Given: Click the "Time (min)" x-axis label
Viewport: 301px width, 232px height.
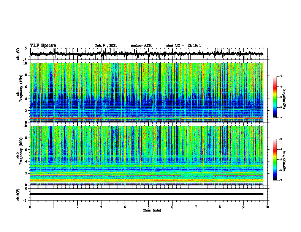Looking at the screenshot, I should tap(152, 210).
